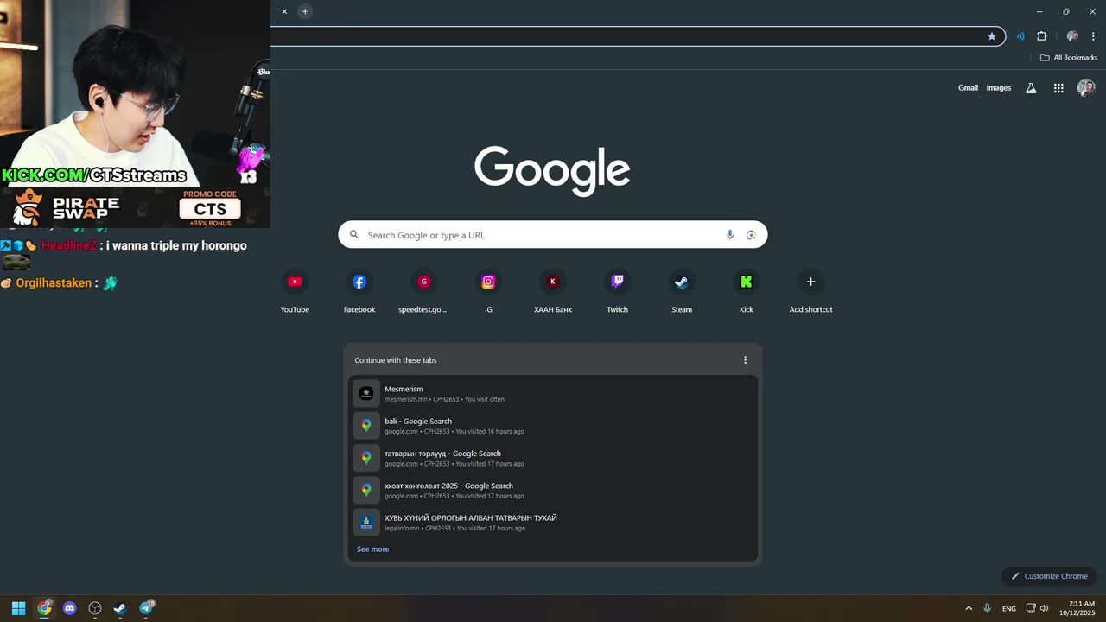Open the Steam shortcut tile
Viewport: 1106px width, 622px height.
(x=682, y=292)
